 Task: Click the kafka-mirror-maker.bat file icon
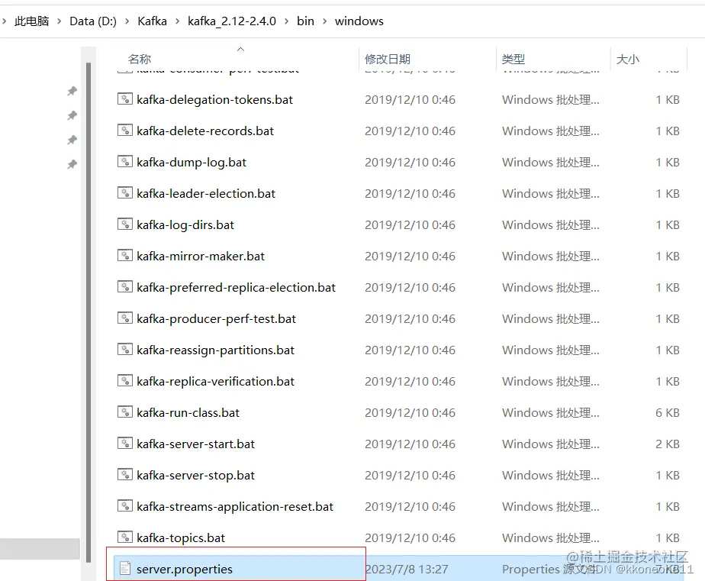coord(125,255)
